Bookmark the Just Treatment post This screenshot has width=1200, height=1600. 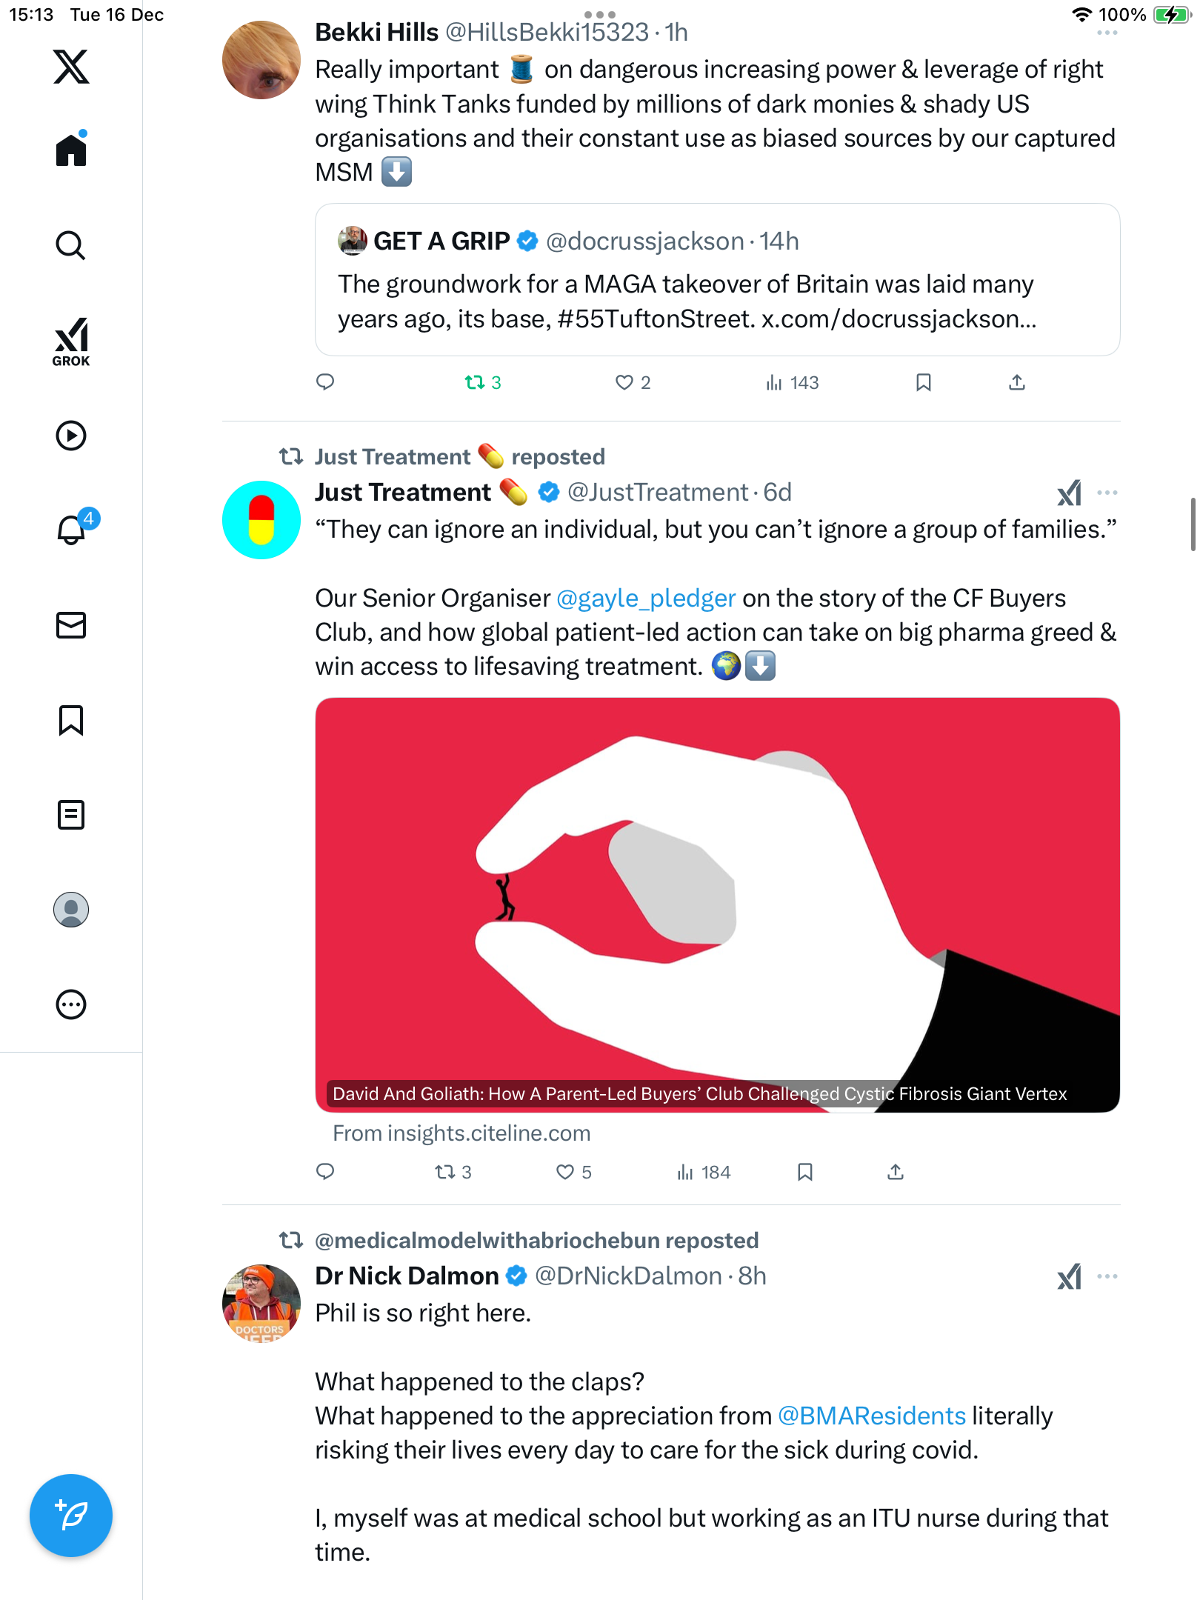[805, 1172]
